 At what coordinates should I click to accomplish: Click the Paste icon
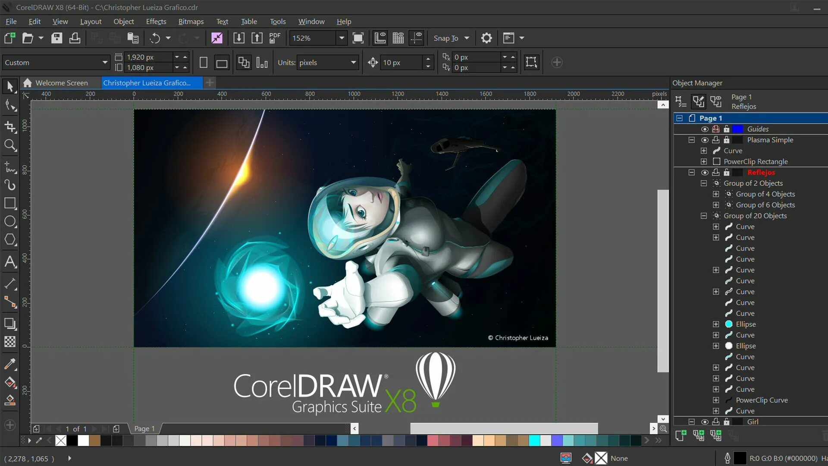[133, 38]
